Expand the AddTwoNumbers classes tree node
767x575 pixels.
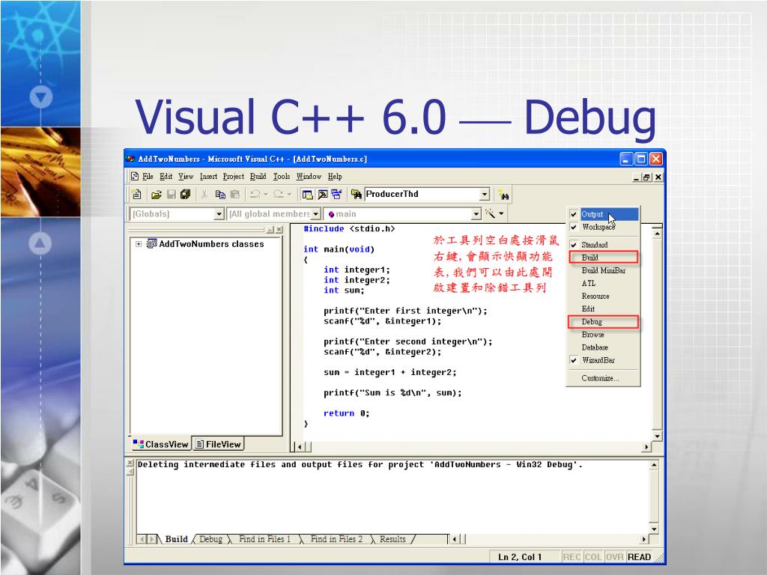pyautogui.click(x=139, y=244)
